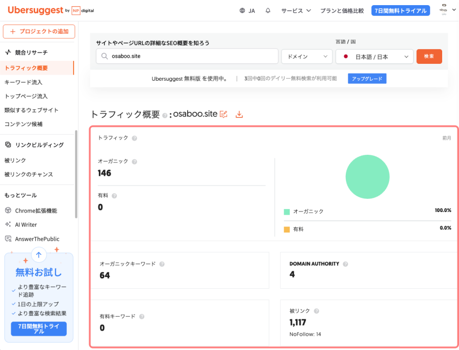Click header 7日間無料トライアル button
Screen dimensions: 459x350
coord(400,11)
